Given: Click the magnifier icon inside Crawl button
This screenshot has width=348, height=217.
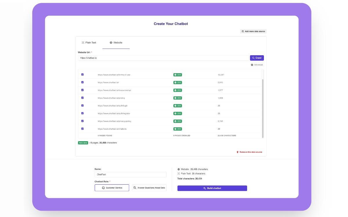Looking at the screenshot, I should coord(253,58).
